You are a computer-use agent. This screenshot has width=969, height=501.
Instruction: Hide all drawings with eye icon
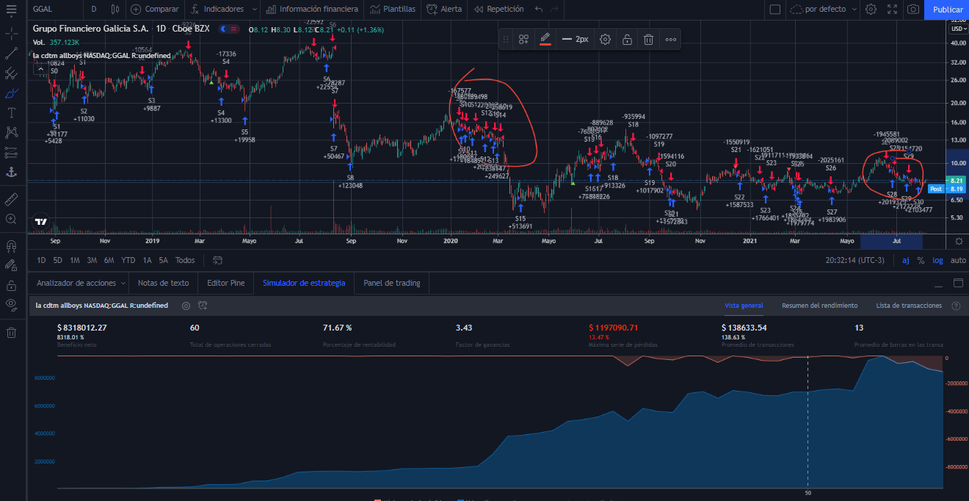[12, 304]
